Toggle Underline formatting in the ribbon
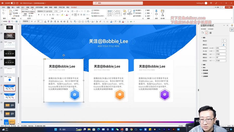 point(44,15)
